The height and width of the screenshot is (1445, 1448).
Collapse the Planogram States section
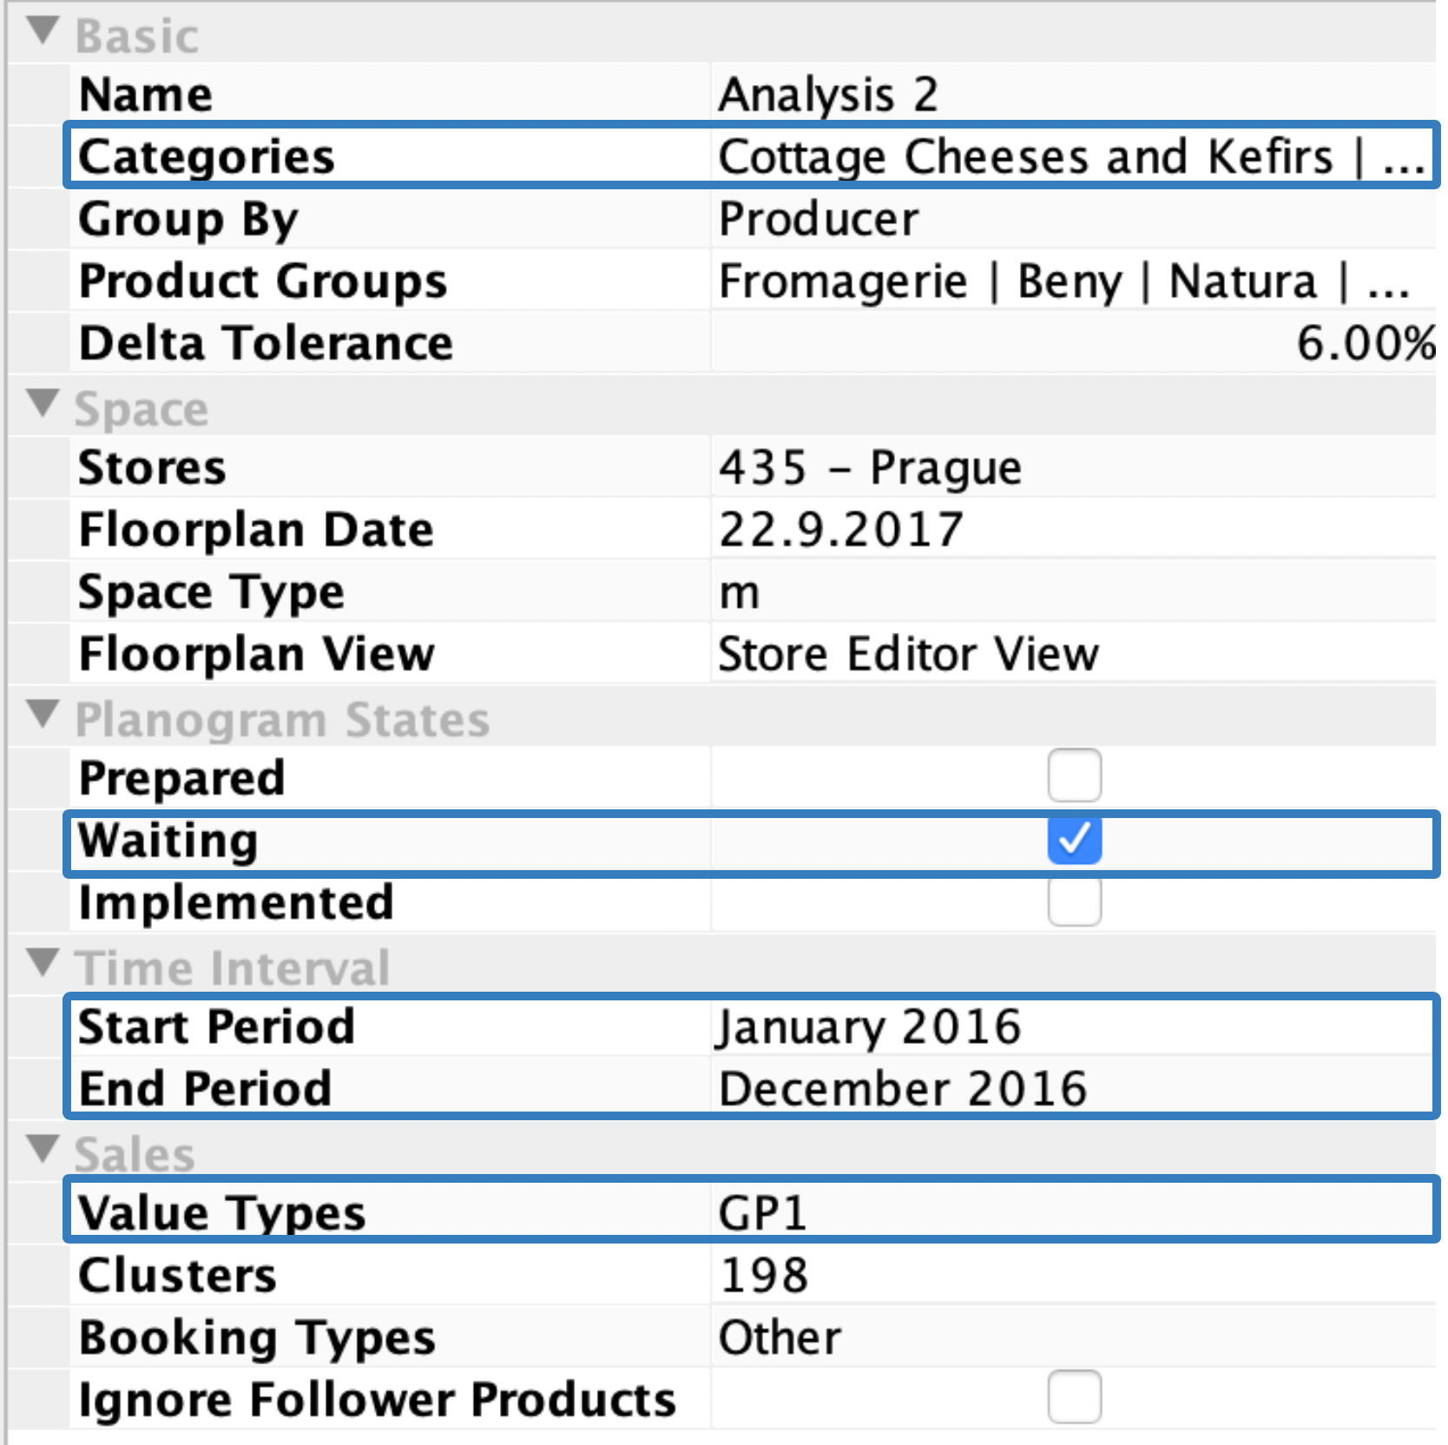point(43,715)
